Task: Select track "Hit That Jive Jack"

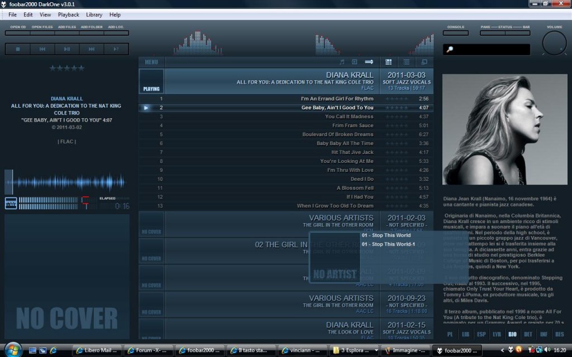Action: tap(286, 152)
